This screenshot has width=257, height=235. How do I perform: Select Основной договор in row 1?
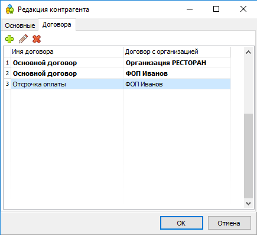pos(67,63)
